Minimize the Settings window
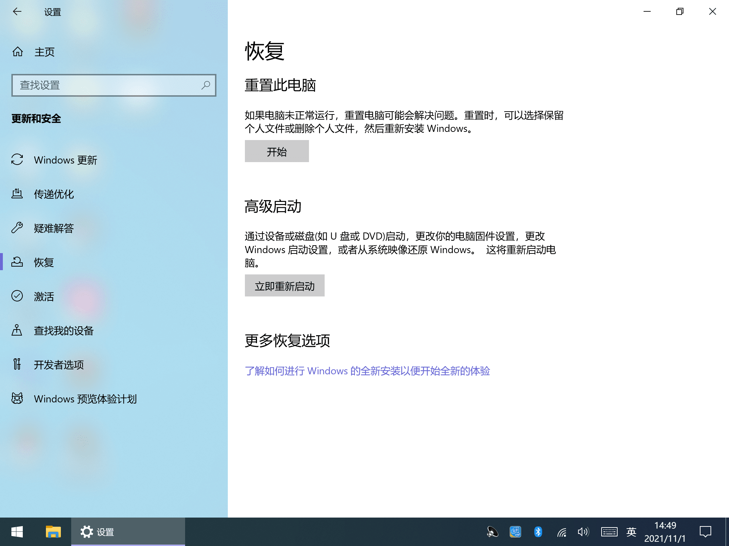 click(x=647, y=11)
